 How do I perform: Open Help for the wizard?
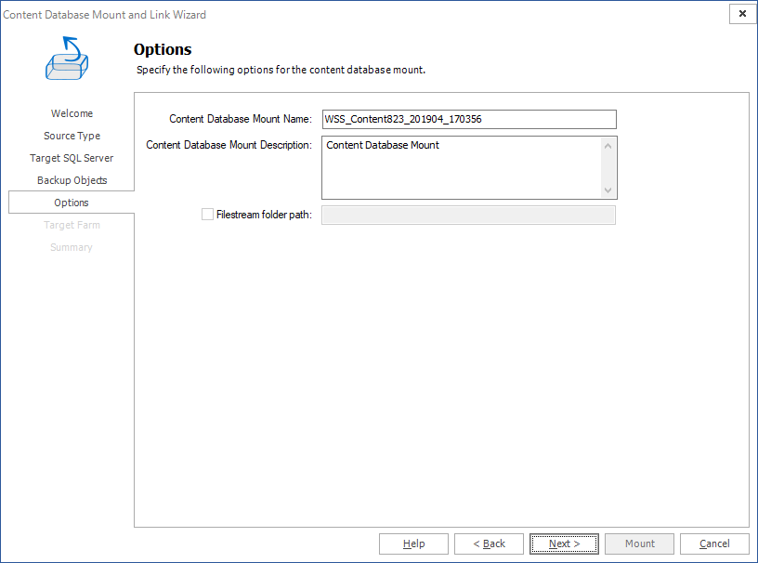click(x=414, y=543)
